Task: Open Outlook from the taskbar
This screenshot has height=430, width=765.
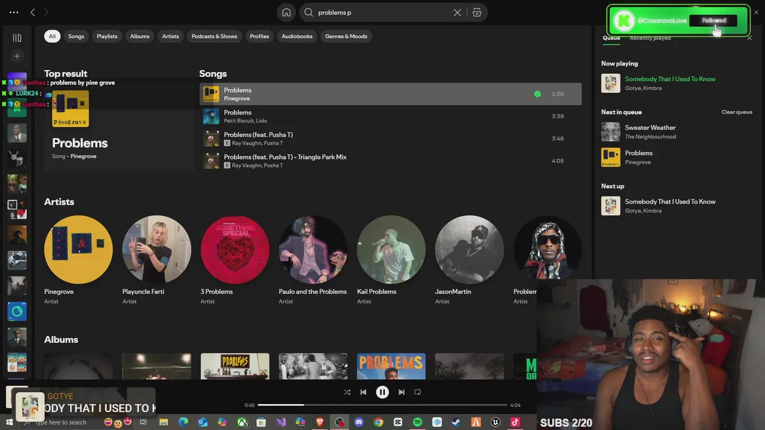Action: click(203, 422)
